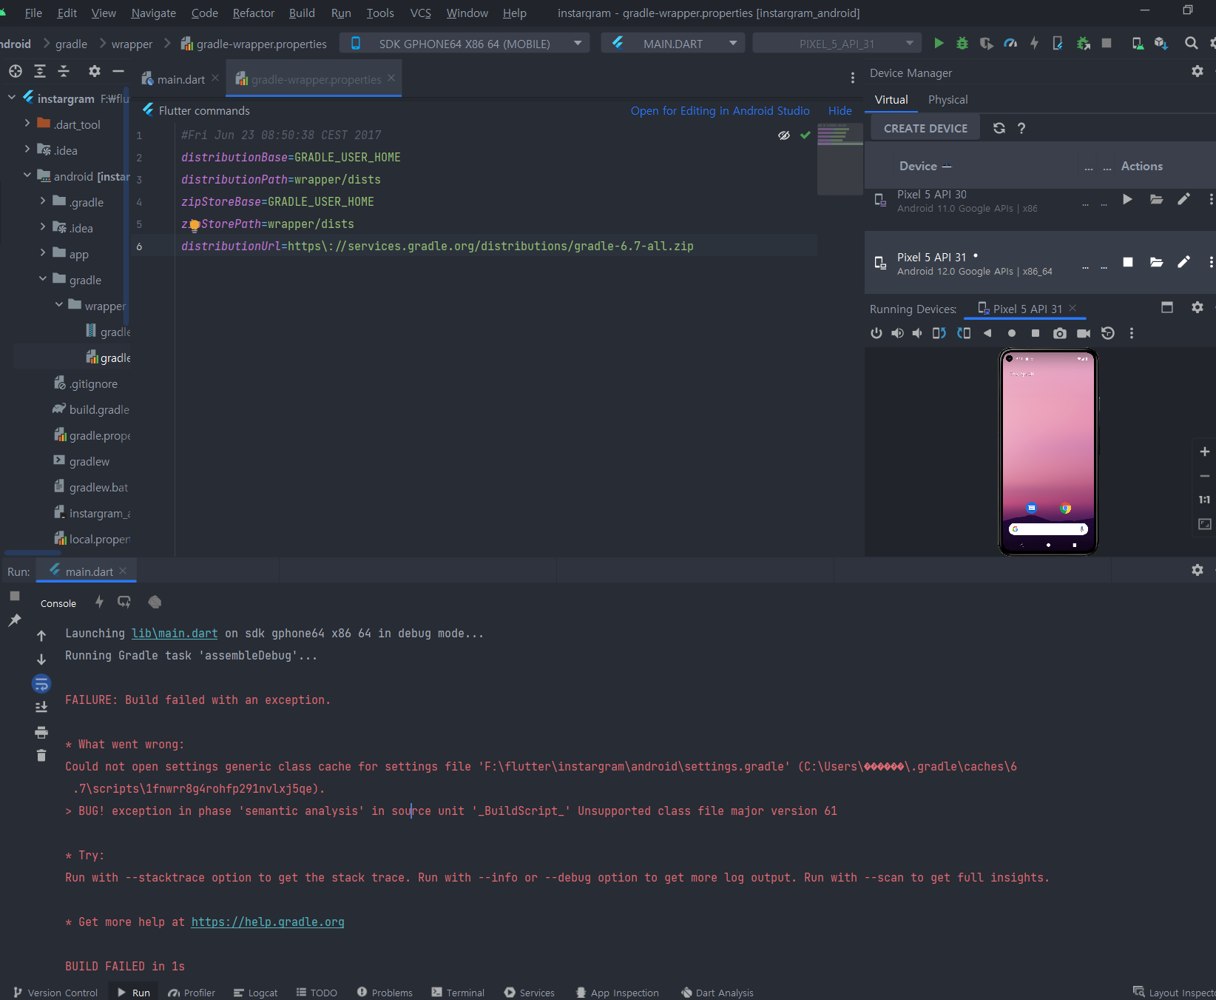Collapse the instargram project root
Viewport: 1216px width, 1000px height.
(12, 98)
